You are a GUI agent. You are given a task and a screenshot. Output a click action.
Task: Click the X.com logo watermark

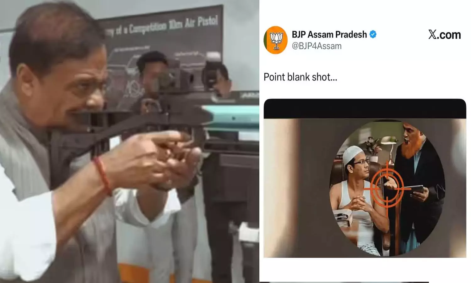[445, 35]
